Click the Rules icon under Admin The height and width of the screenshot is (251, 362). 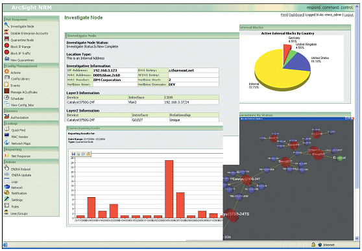7,206
